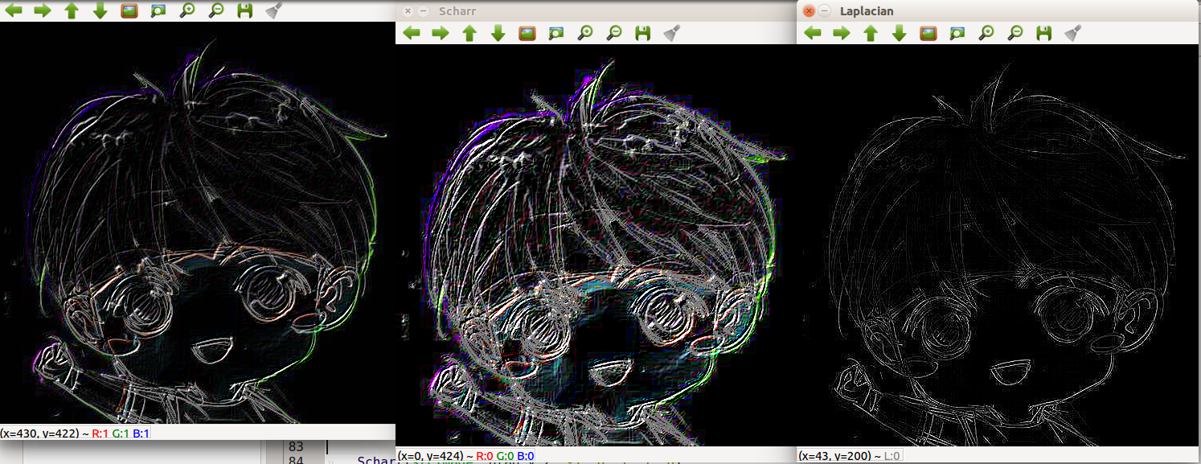Close the Laplacian window
1201x464 pixels.
click(809, 11)
